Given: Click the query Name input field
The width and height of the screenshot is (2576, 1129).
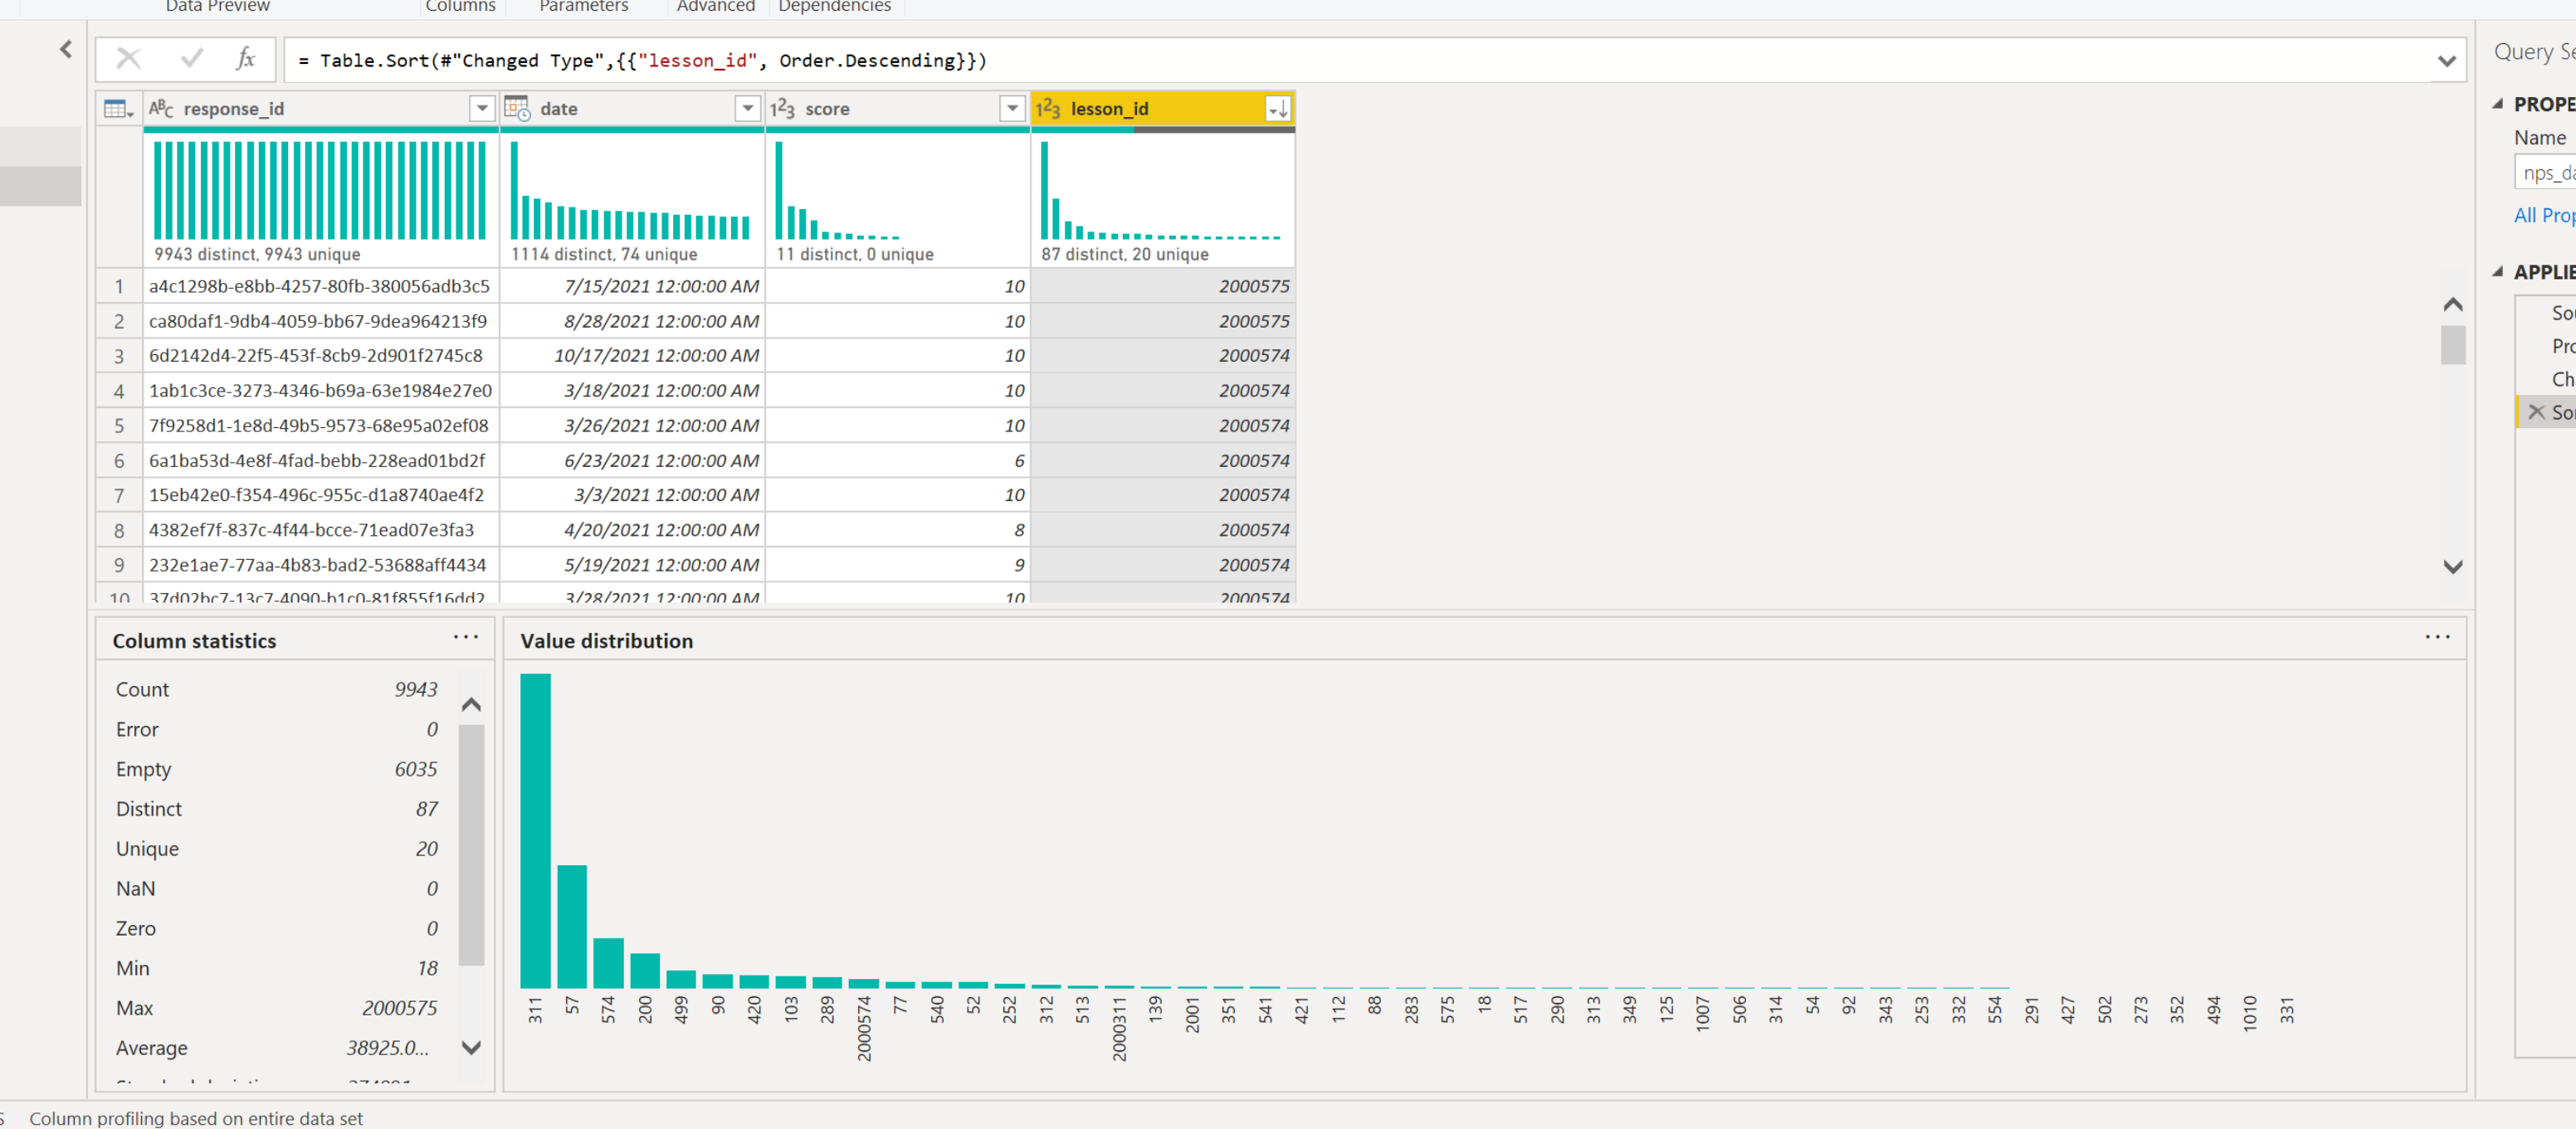Looking at the screenshot, I should click(2545, 172).
